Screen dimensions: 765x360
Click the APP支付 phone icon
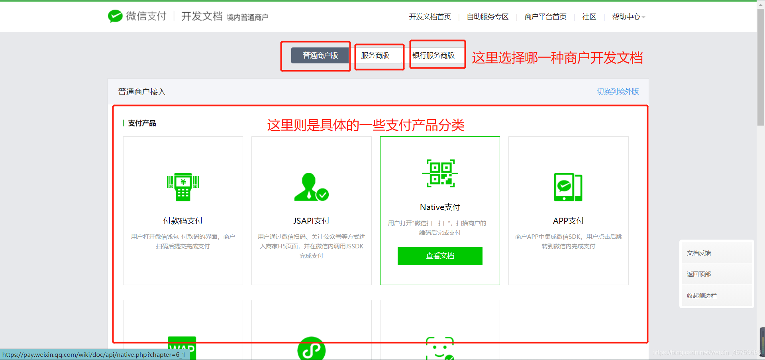tap(568, 187)
